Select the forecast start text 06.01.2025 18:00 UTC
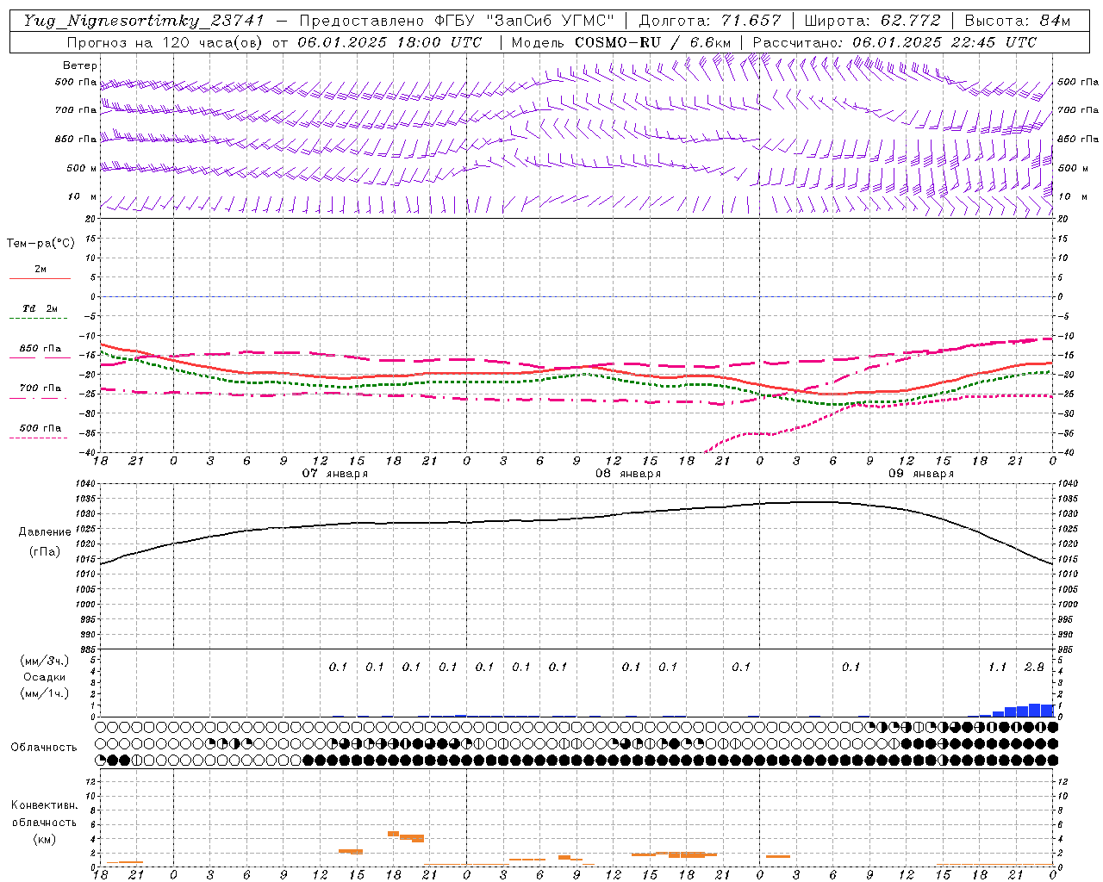Screen dimensions: 1103x882 [x=389, y=42]
